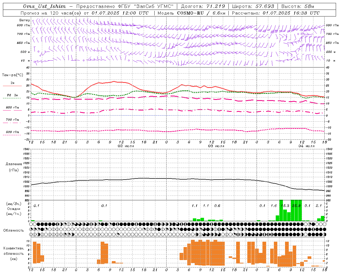340x272 pixels.
Task: Click the Осадки precipitation label
Action: click(14, 209)
